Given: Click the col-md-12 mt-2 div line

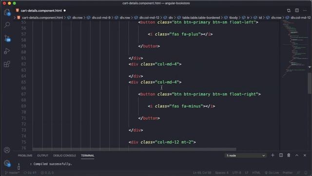Looking at the screenshot, I should pos(162,142).
